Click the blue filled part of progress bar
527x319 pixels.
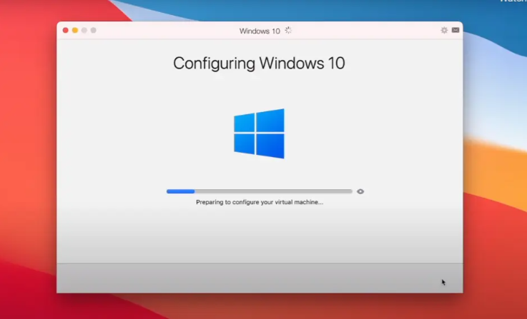point(180,191)
